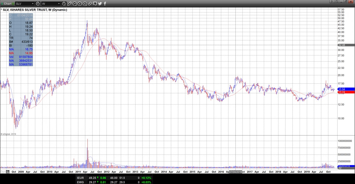Open the alerts A icon
Viewport: 355px width, 184px height.
[x=85, y=4]
